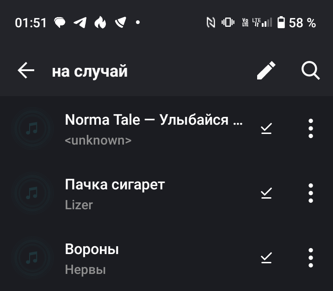Play Norma Tale — Улыбайся track
Viewport: 333px width, 291px height.
click(x=154, y=120)
